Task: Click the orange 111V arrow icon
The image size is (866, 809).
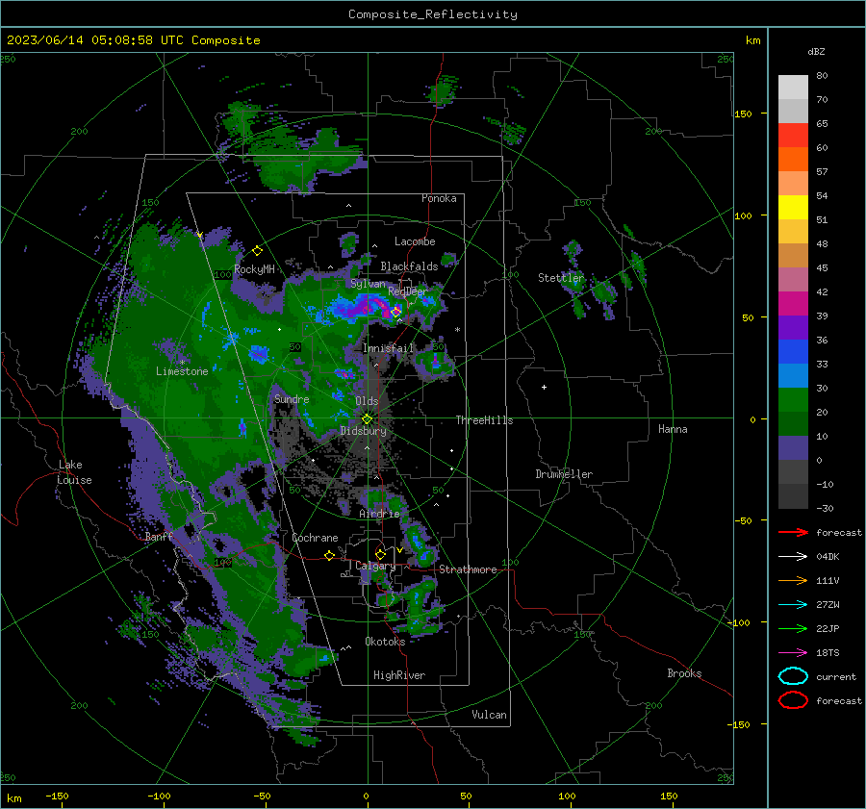Action: (x=793, y=580)
